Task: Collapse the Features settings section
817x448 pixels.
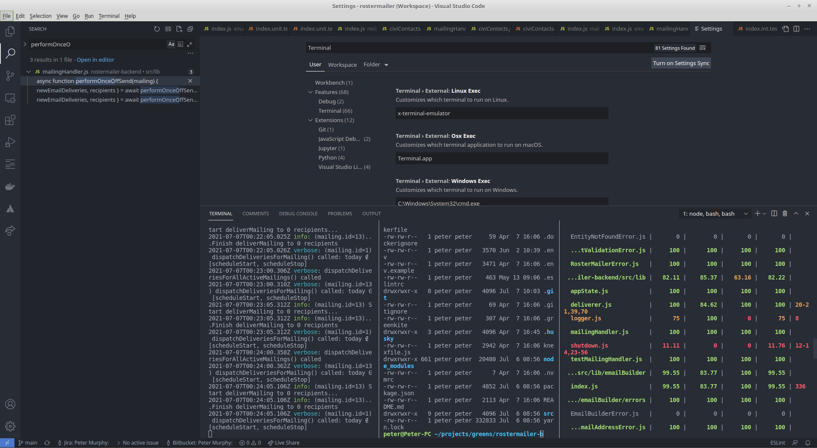Action: click(x=310, y=92)
